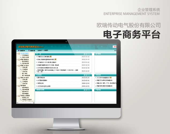Click the pencil icon beside 调货单删除

[21, 94]
